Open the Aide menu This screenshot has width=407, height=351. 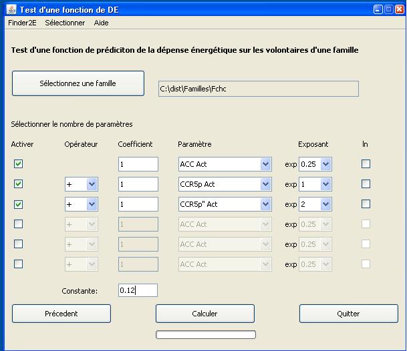[x=101, y=23]
